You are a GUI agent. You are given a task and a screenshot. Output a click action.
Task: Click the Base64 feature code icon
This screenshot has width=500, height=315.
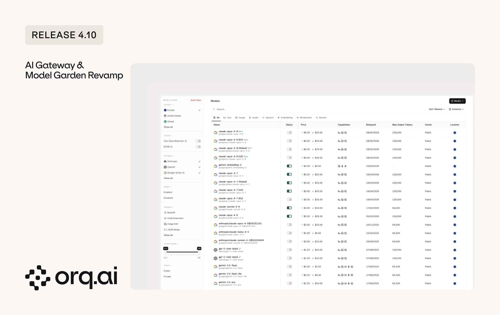point(165,213)
